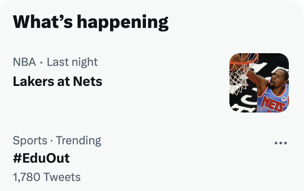Viewport: 305px width, 191px height.
Task: Click the What's happening heading
Action: click(90, 22)
